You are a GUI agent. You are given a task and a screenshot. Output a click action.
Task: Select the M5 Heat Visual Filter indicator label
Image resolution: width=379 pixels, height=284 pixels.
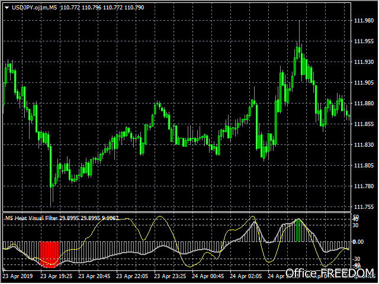31,218
